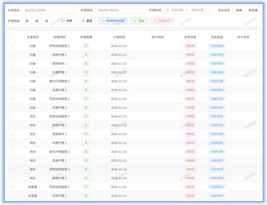Toggle the select-all checkbox in table header
Screen dimensions: 267x205
[x=12, y=37]
